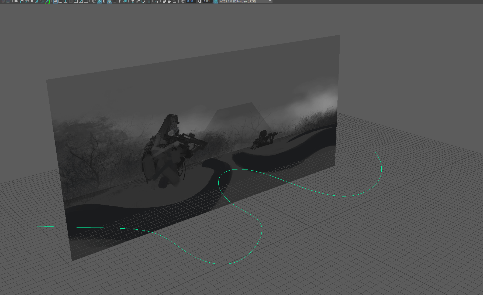Click the Image Plane icon
The height and width of the screenshot is (295, 483).
[37, 1]
